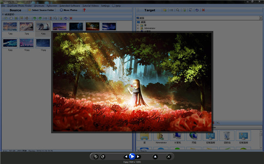Click the Select Source-Folder button
Screen dimensions: 264x164
41,10
